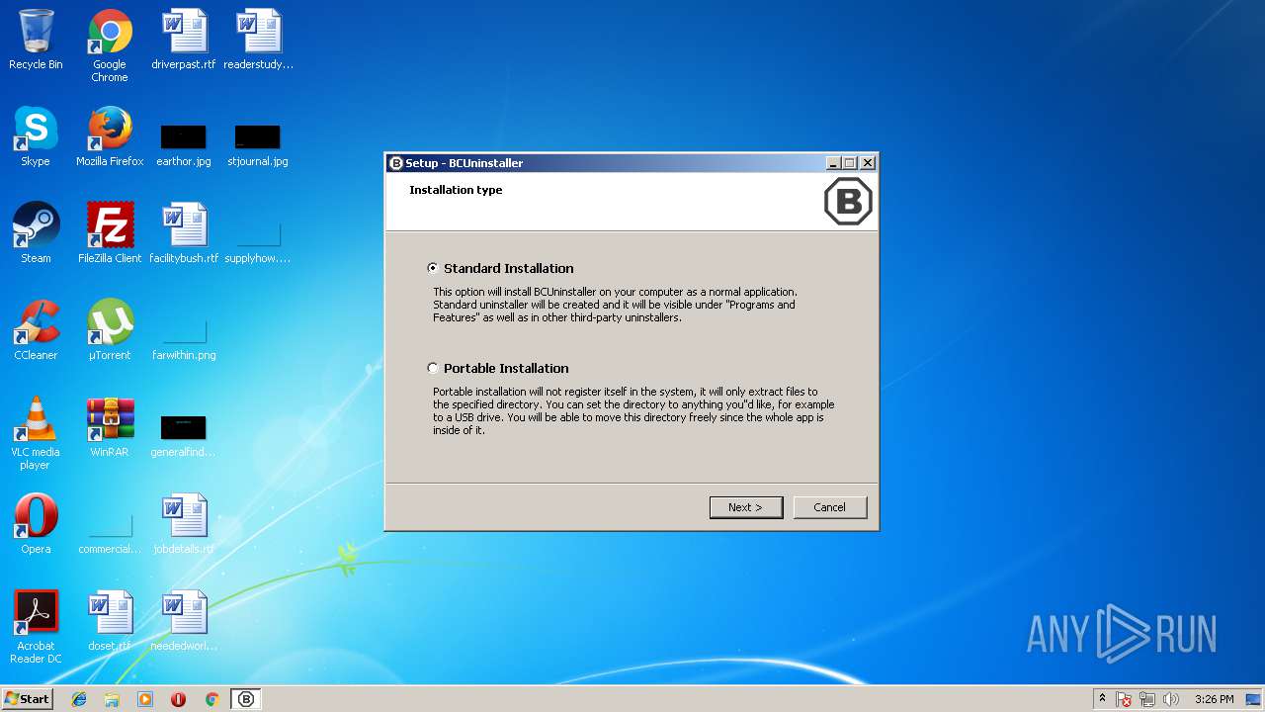
Task: Select Standard Installation radio button
Action: 433,268
